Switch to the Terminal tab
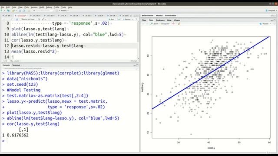Image resolution: width=278 pixels, height=156 pixels. tap(16, 65)
